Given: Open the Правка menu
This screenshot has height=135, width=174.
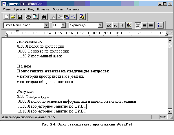Looking at the screenshot, I should (x=19, y=10).
